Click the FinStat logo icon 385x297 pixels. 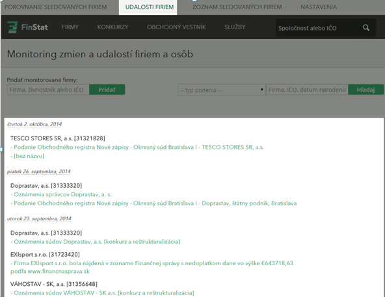[x=12, y=27]
